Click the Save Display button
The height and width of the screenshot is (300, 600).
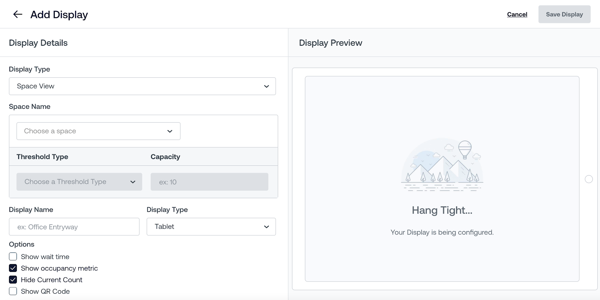(x=564, y=14)
